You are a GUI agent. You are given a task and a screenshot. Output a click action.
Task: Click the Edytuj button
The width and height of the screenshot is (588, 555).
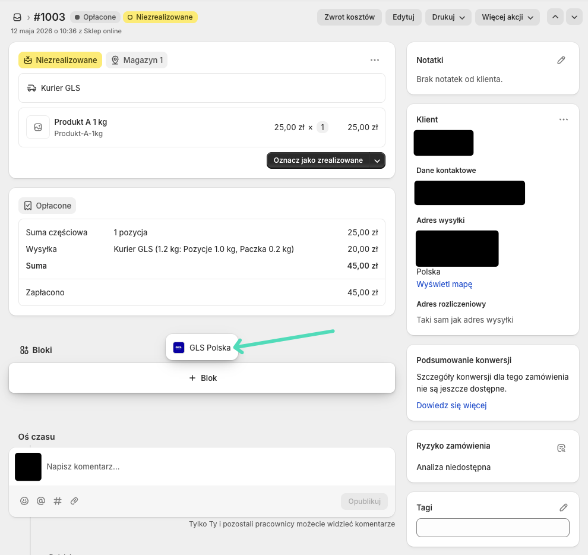[x=403, y=17]
